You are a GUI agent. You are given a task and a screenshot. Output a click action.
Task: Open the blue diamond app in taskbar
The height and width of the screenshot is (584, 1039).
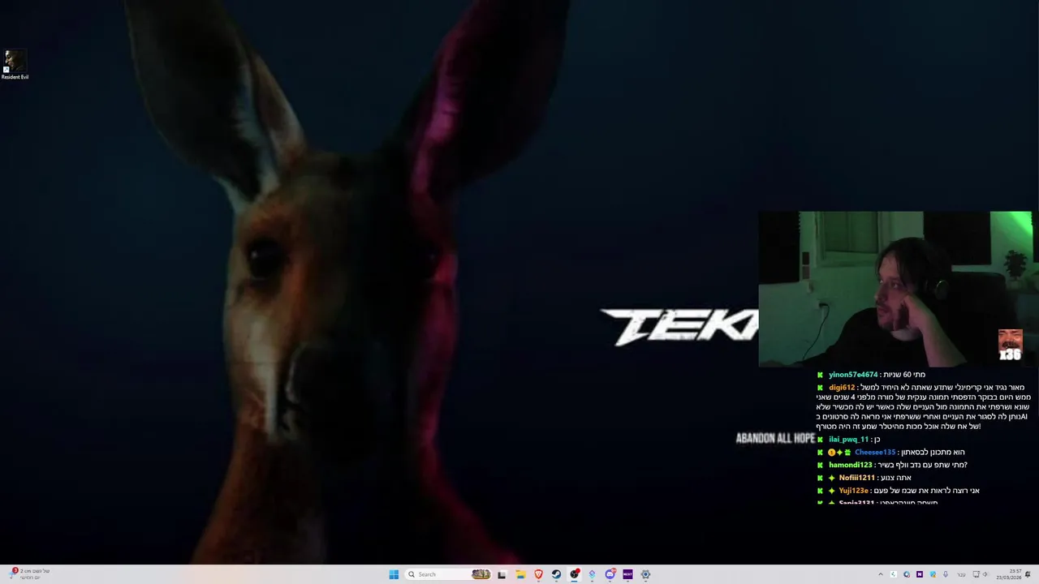pyautogui.click(x=592, y=574)
